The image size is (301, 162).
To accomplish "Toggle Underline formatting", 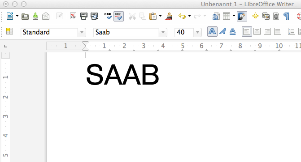I will pos(232,31).
